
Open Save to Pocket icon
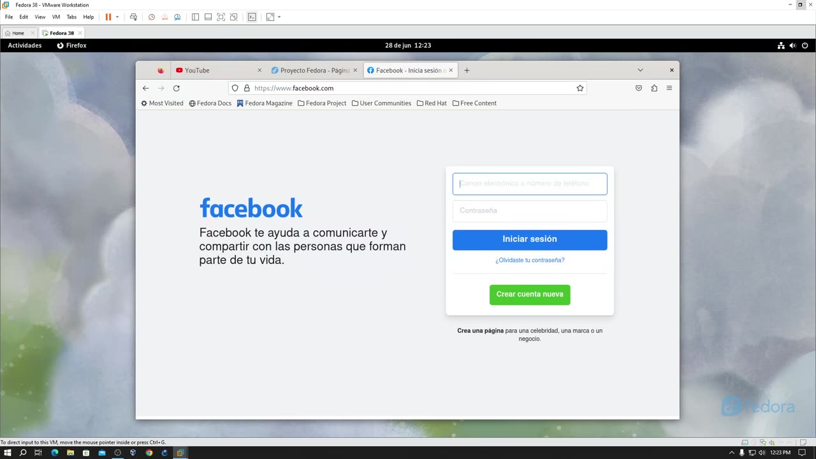point(639,88)
